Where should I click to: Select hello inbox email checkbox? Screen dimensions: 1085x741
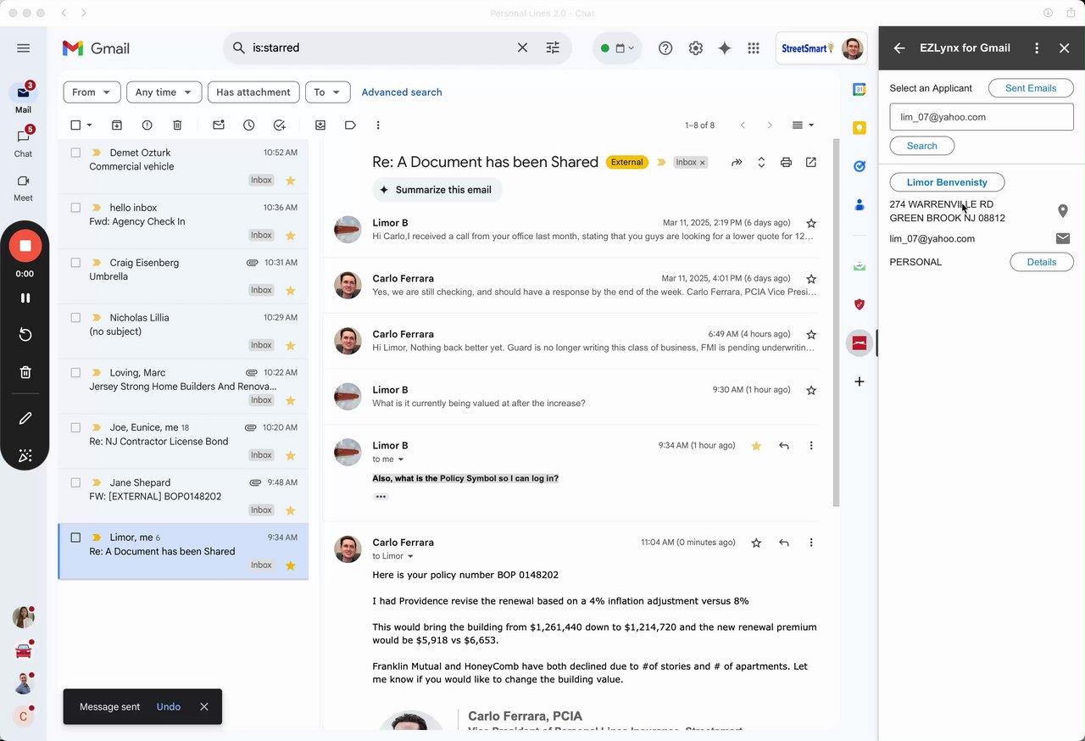[75, 208]
